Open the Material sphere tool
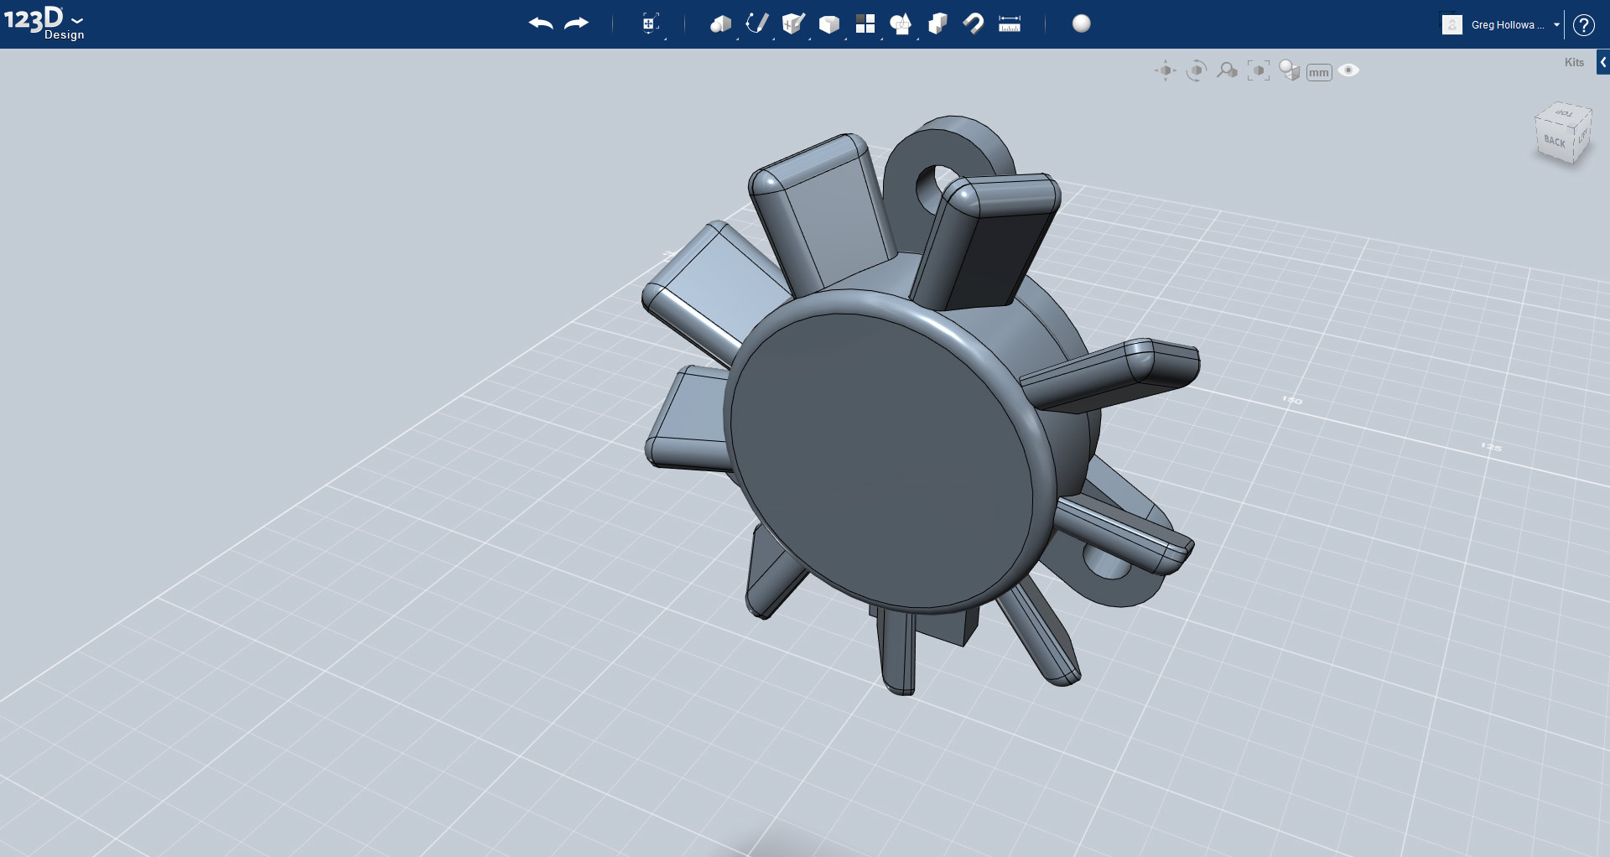The height and width of the screenshot is (857, 1610). pos(1082,23)
